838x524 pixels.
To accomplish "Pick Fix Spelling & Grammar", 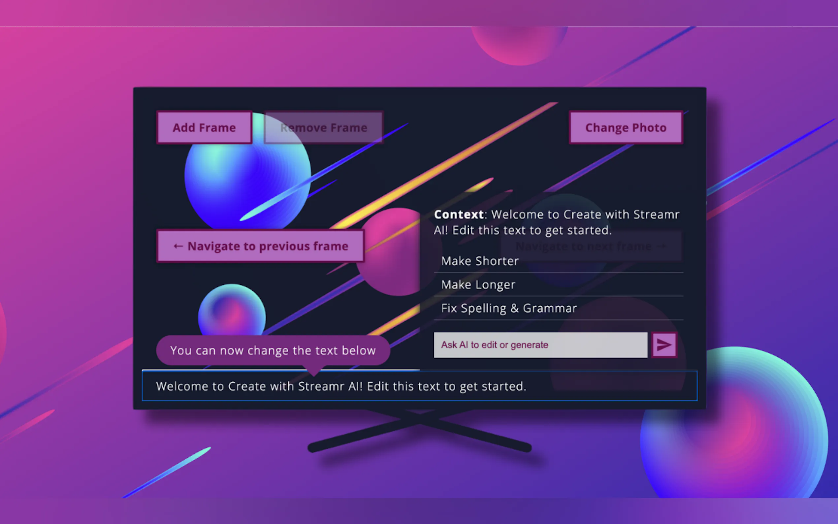I will 508,308.
